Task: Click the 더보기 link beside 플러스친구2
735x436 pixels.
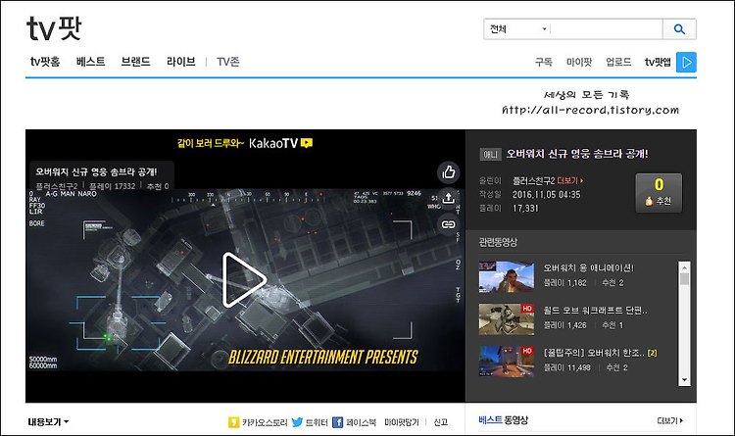Action: 570,180
